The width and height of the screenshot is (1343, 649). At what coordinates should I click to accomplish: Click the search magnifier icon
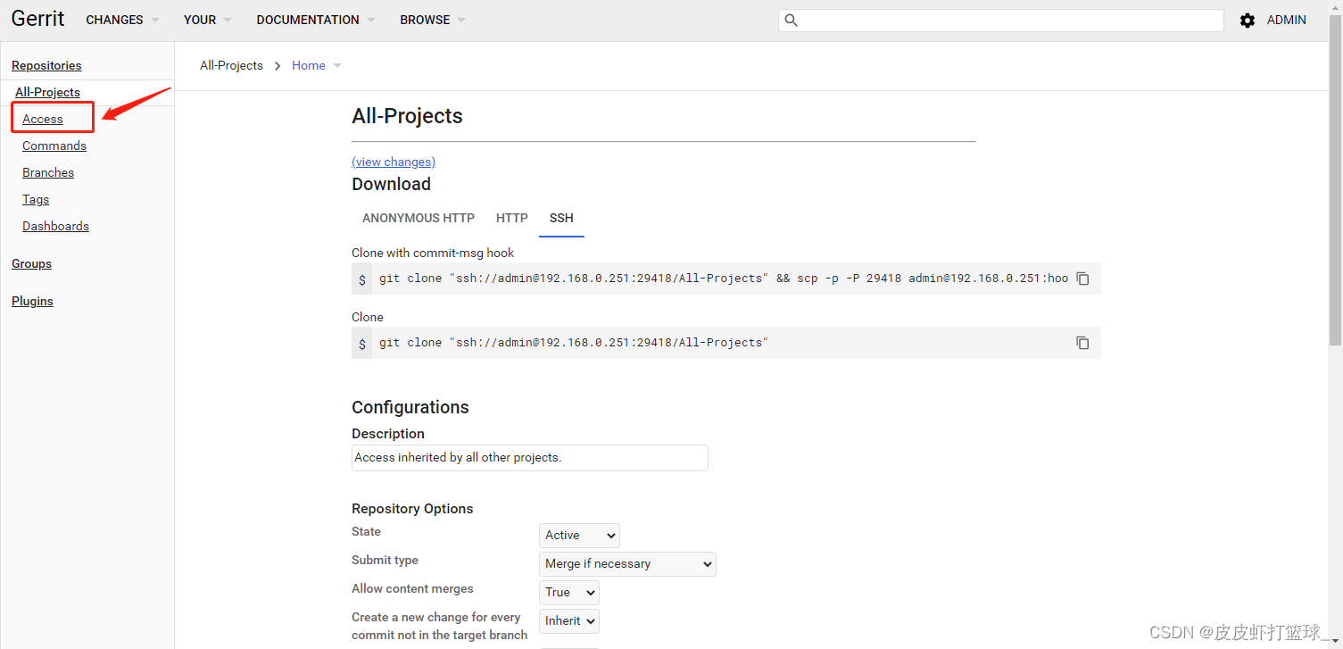click(x=791, y=21)
